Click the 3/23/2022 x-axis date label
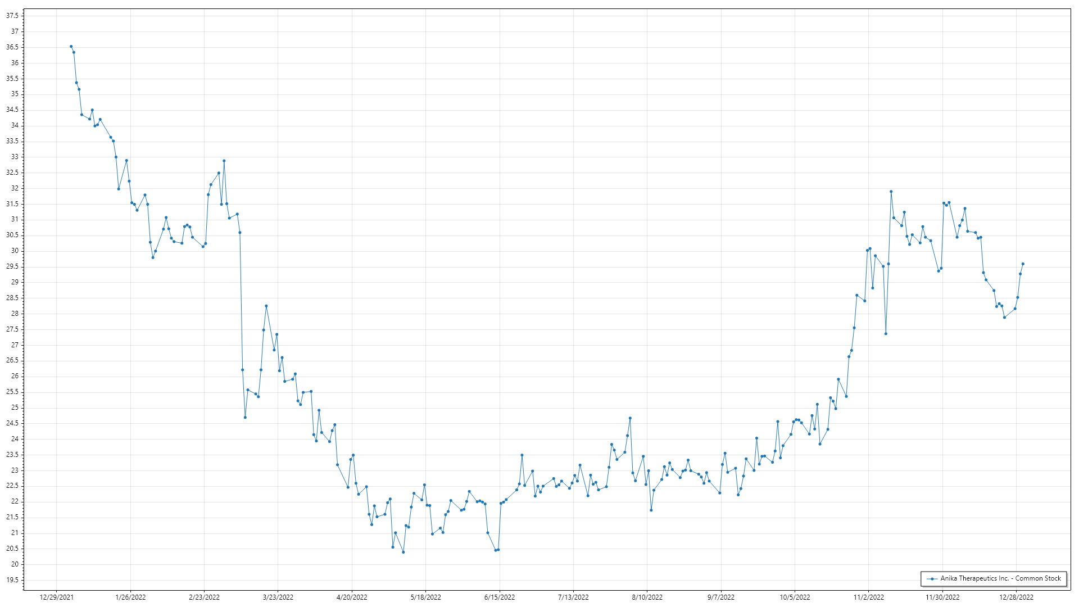This screenshot has width=1079, height=607. [278, 597]
